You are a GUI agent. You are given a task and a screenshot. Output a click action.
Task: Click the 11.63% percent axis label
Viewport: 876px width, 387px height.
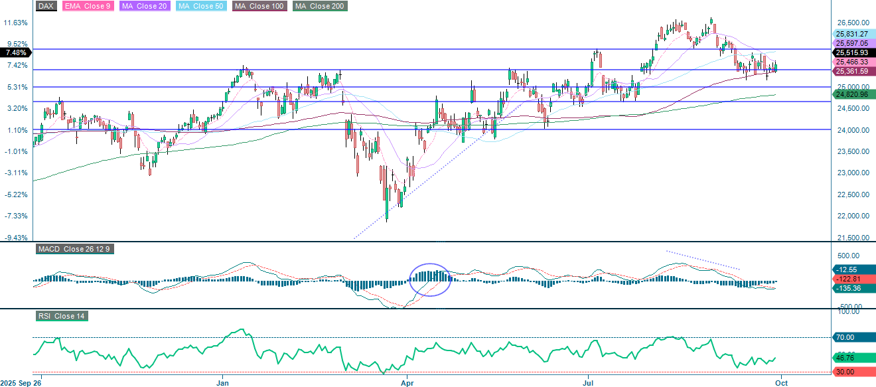[15, 23]
